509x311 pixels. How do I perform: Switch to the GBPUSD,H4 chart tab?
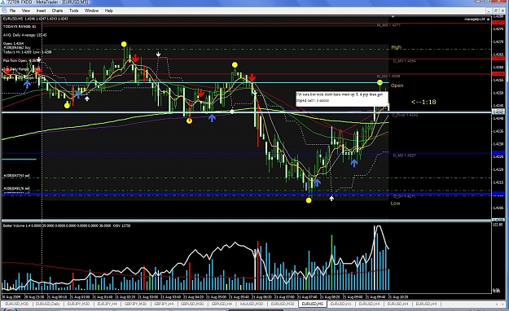(222, 304)
